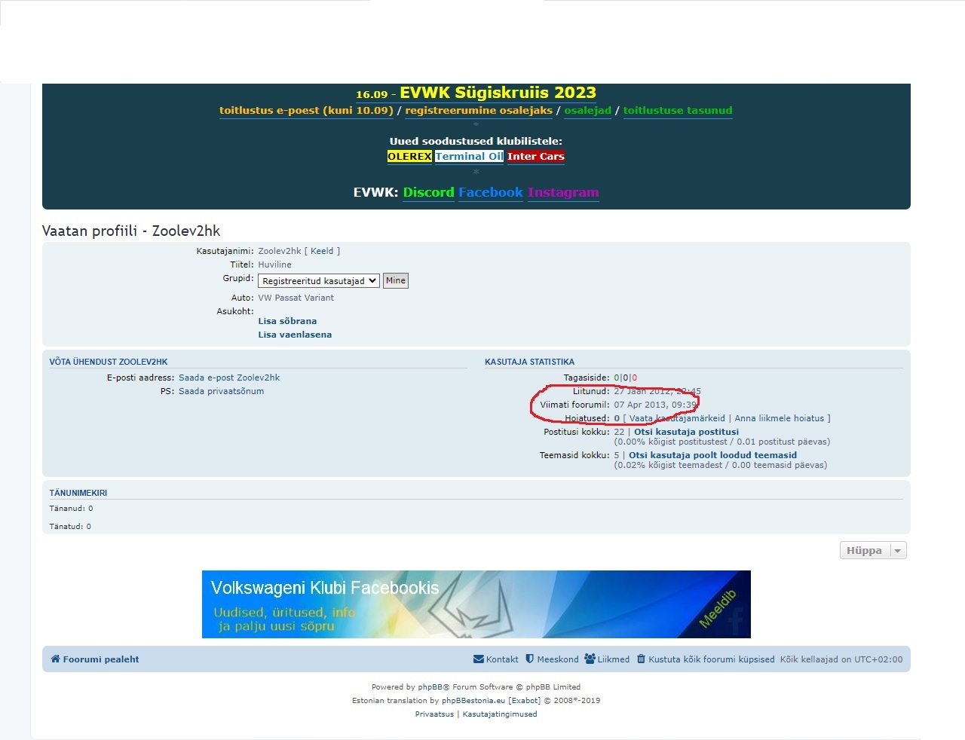The height and width of the screenshot is (740, 965).
Task: Add user as friend via Lisa sõbrana
Action: click(287, 321)
